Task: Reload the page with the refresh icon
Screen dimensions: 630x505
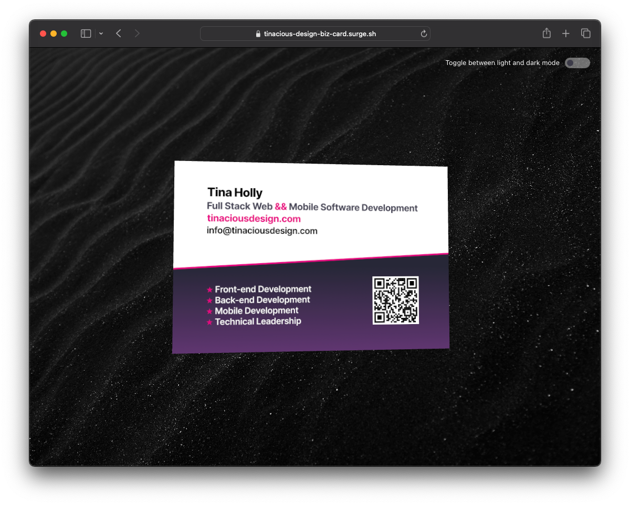Action: (424, 34)
